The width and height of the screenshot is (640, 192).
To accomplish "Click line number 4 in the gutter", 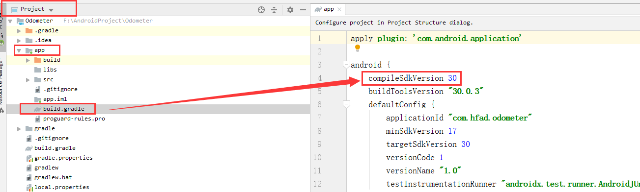I will tap(319, 78).
